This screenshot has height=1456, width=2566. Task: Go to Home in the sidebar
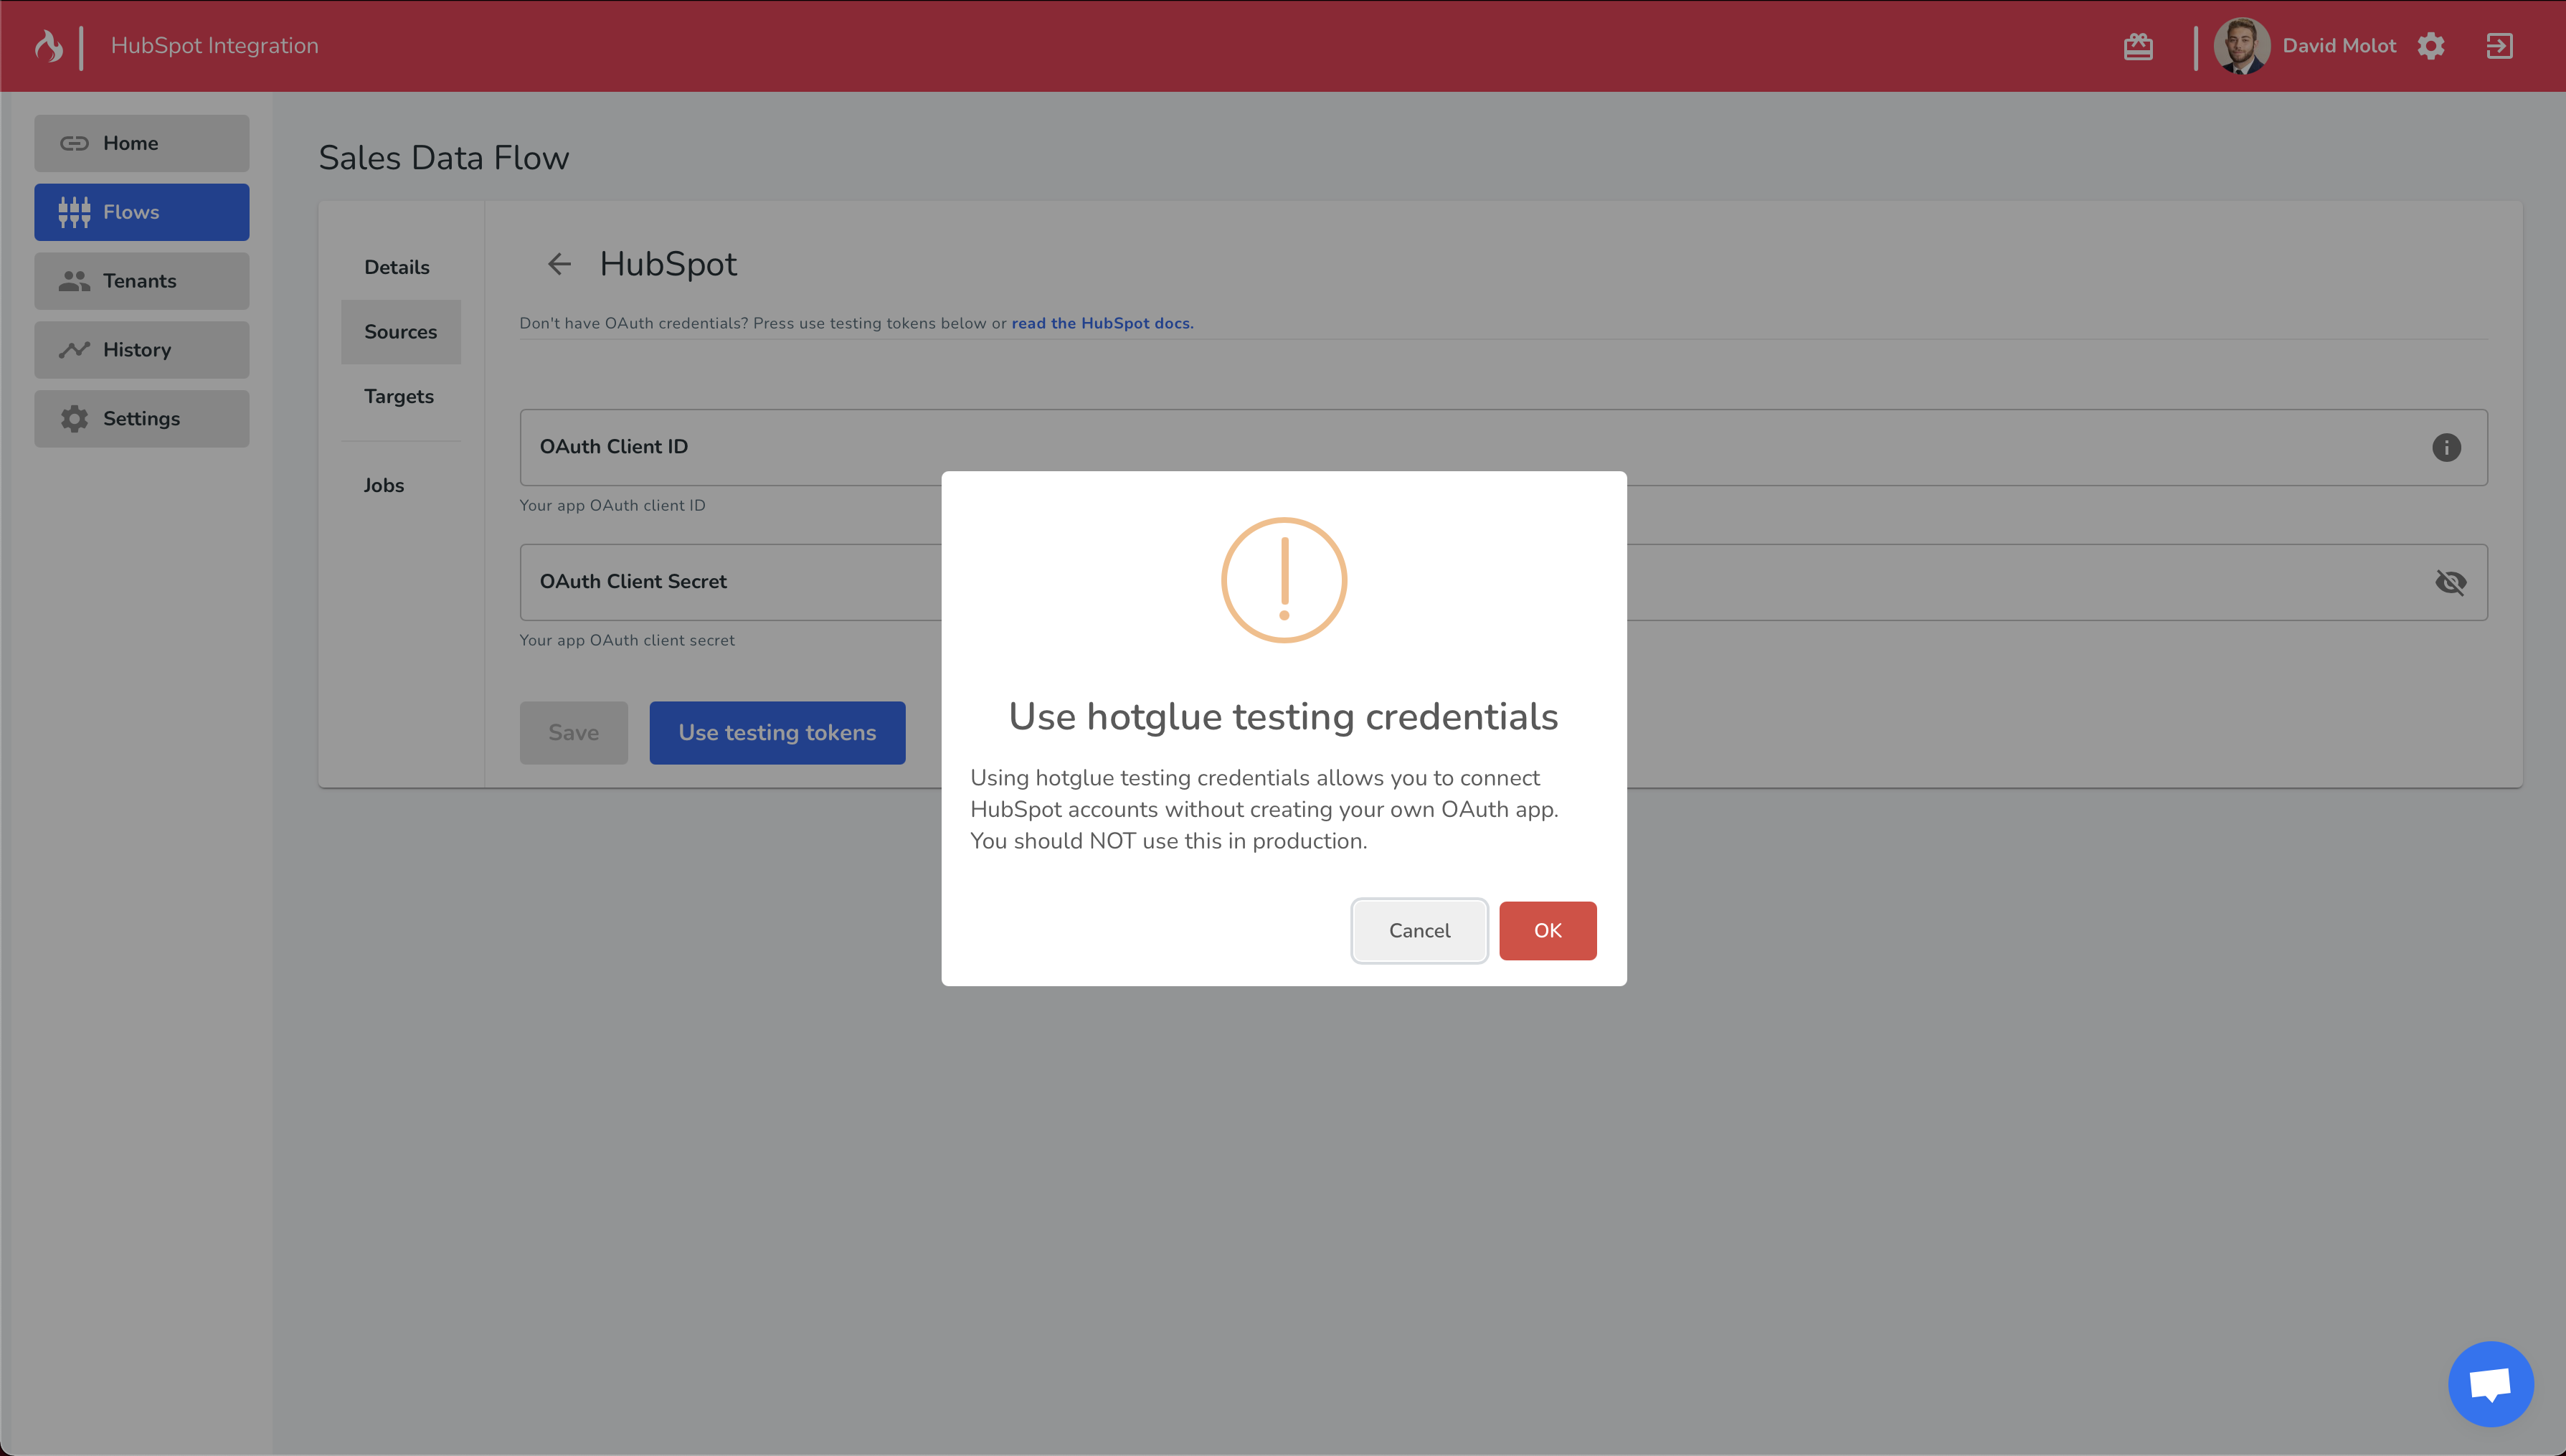(142, 143)
